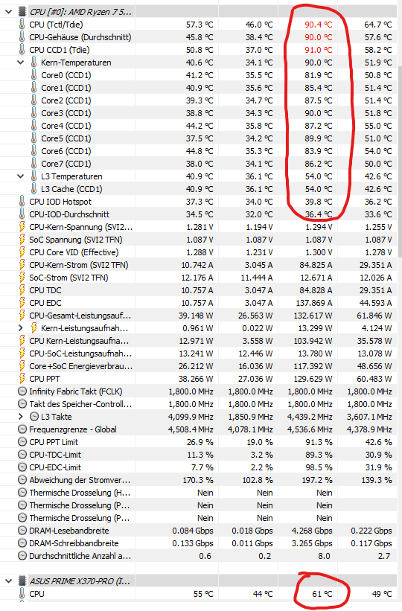Click the lightning icon of CPU TDC
Viewport: 402px width, 611px height.
[x=22, y=290]
